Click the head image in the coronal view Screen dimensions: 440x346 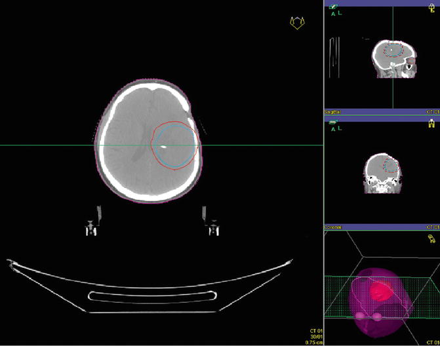pyautogui.click(x=382, y=174)
